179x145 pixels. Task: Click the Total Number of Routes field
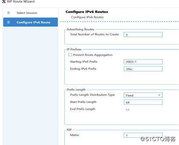coord(143,35)
